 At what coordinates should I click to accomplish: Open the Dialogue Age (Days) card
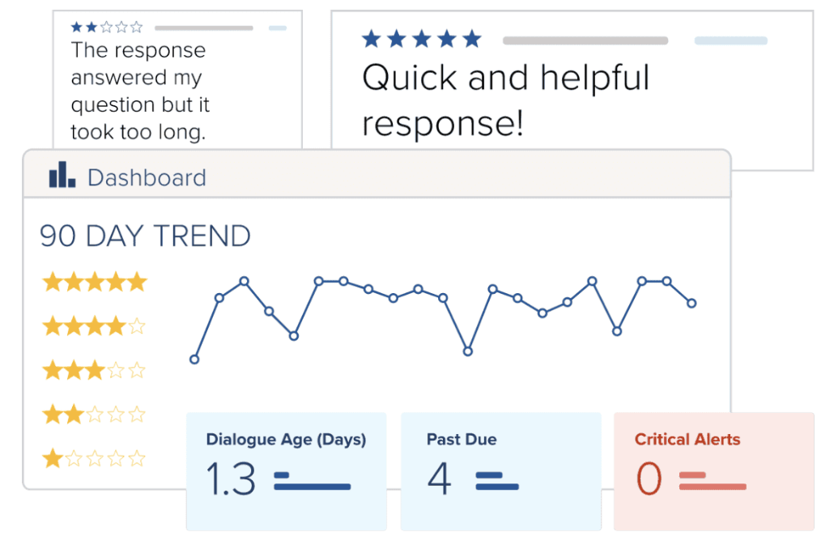point(286,471)
